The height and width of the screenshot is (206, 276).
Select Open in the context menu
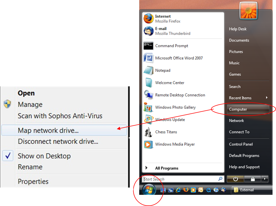26,93
